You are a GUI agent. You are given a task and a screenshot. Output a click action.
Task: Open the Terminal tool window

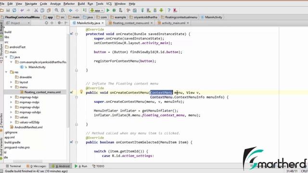pyautogui.click(x=13, y=166)
